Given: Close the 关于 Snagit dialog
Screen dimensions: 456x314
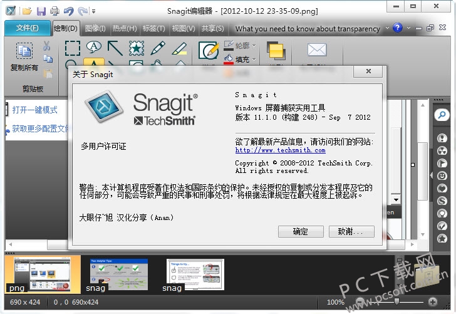Looking at the screenshot, I should (x=368, y=71).
